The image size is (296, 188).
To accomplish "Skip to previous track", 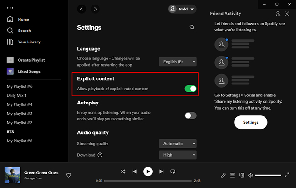I will [x=134, y=172].
